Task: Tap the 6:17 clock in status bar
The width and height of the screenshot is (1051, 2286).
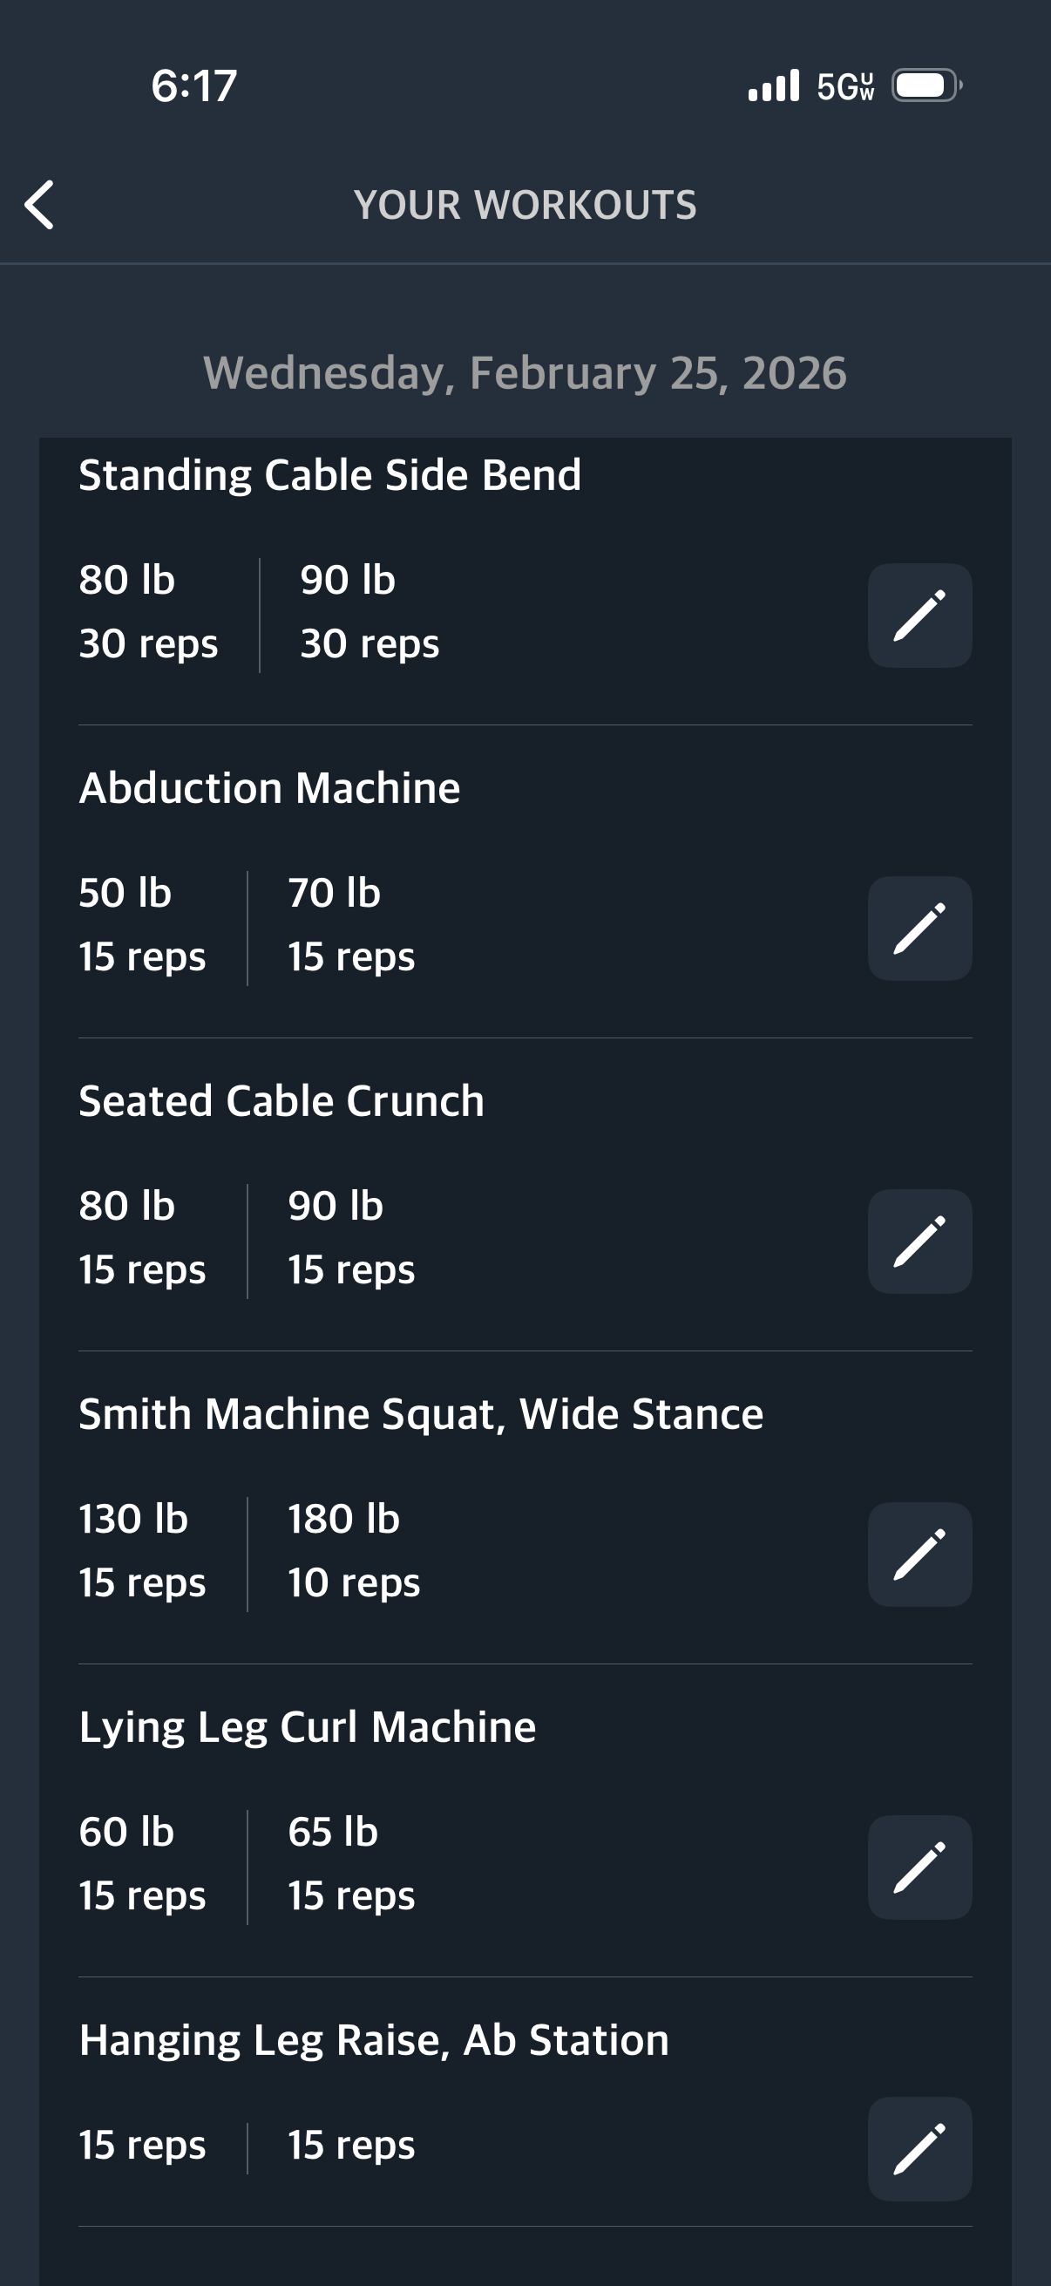Action: (194, 86)
